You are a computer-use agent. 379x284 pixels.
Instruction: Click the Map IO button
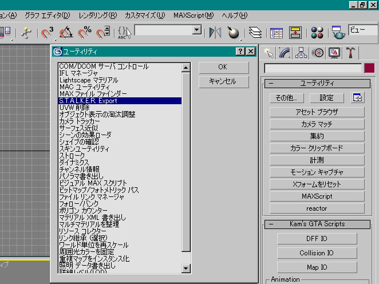tap(317, 267)
